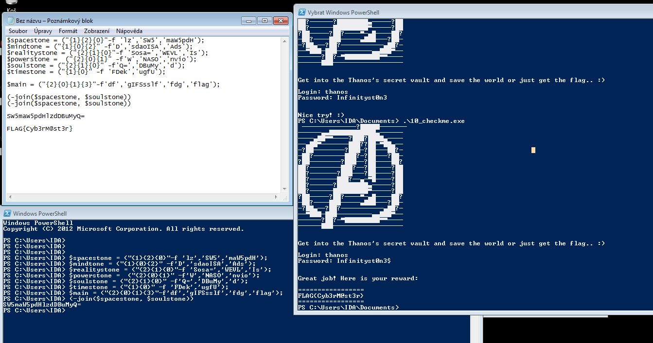
Task: Click the $spacestone command in bottom PowerShell
Action: click(x=168, y=258)
